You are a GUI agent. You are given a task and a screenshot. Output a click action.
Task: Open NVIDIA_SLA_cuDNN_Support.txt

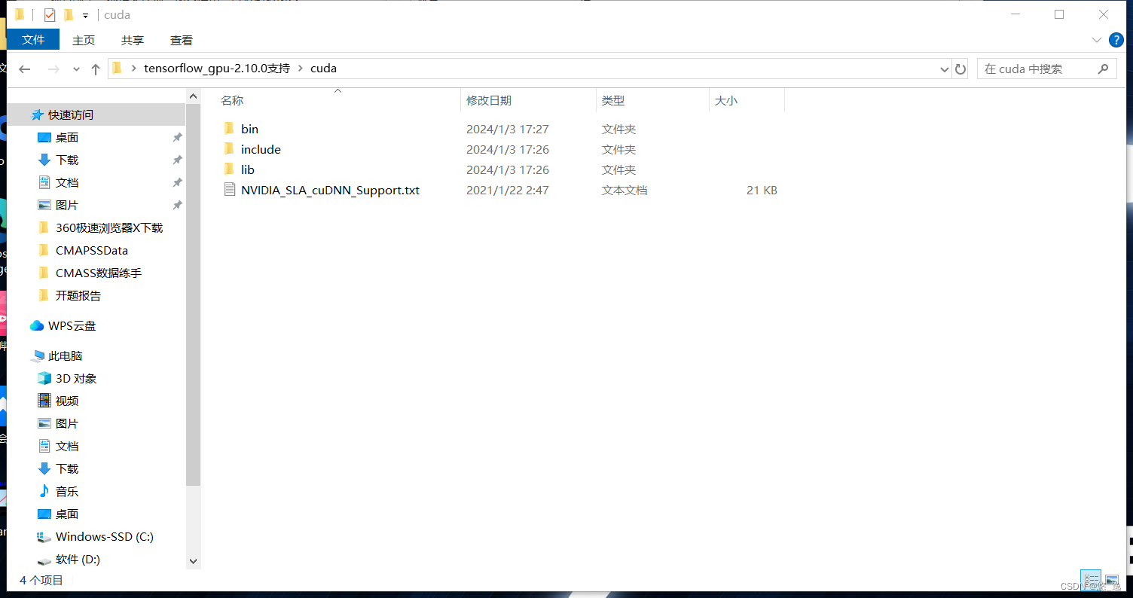tap(329, 190)
